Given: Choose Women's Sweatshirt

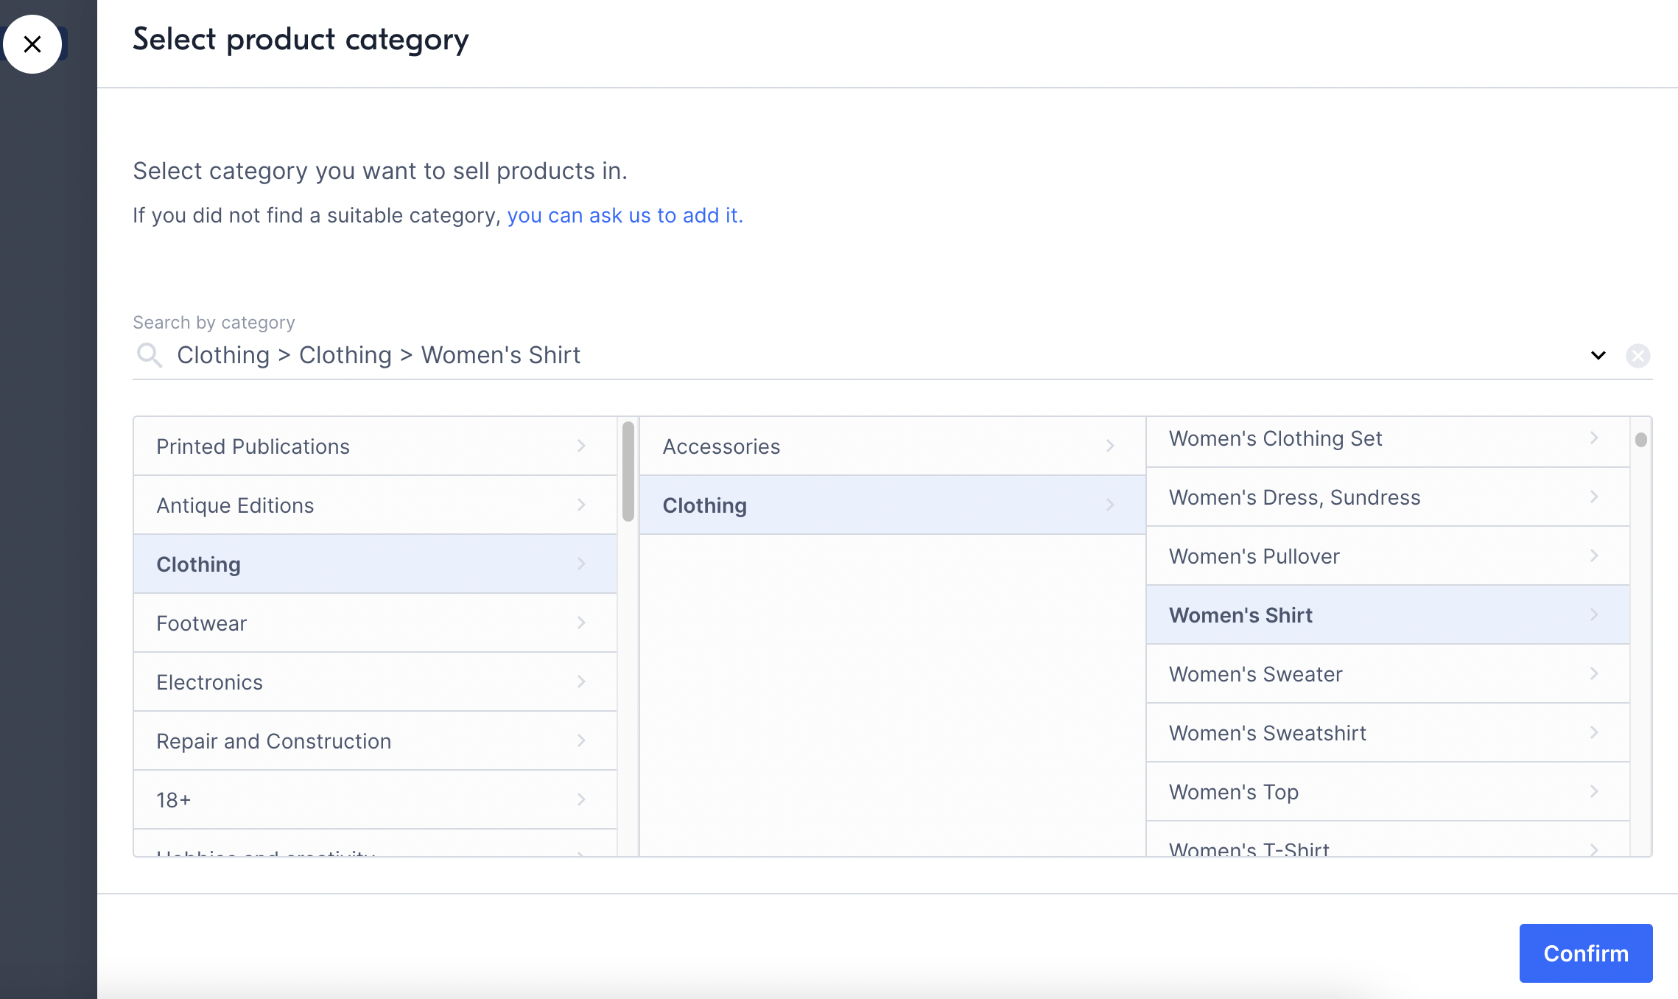Looking at the screenshot, I should coord(1388,733).
